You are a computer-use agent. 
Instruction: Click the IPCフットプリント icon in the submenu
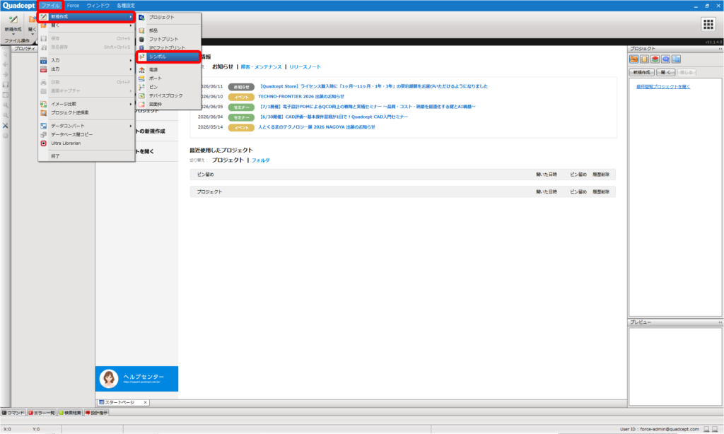141,47
